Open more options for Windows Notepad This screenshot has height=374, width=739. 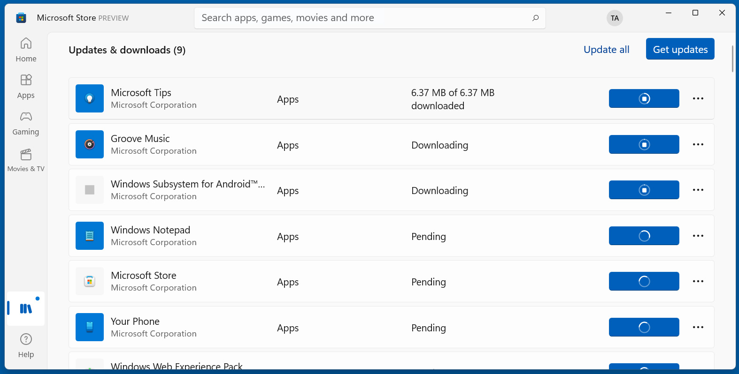(698, 236)
